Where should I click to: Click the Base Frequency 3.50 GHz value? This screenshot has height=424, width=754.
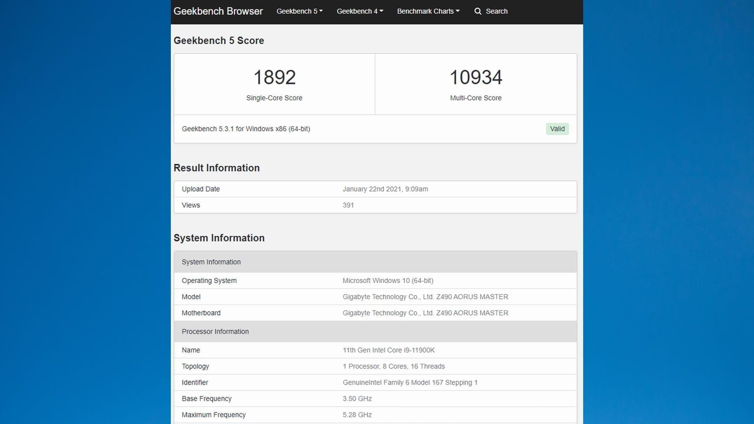tap(357, 398)
